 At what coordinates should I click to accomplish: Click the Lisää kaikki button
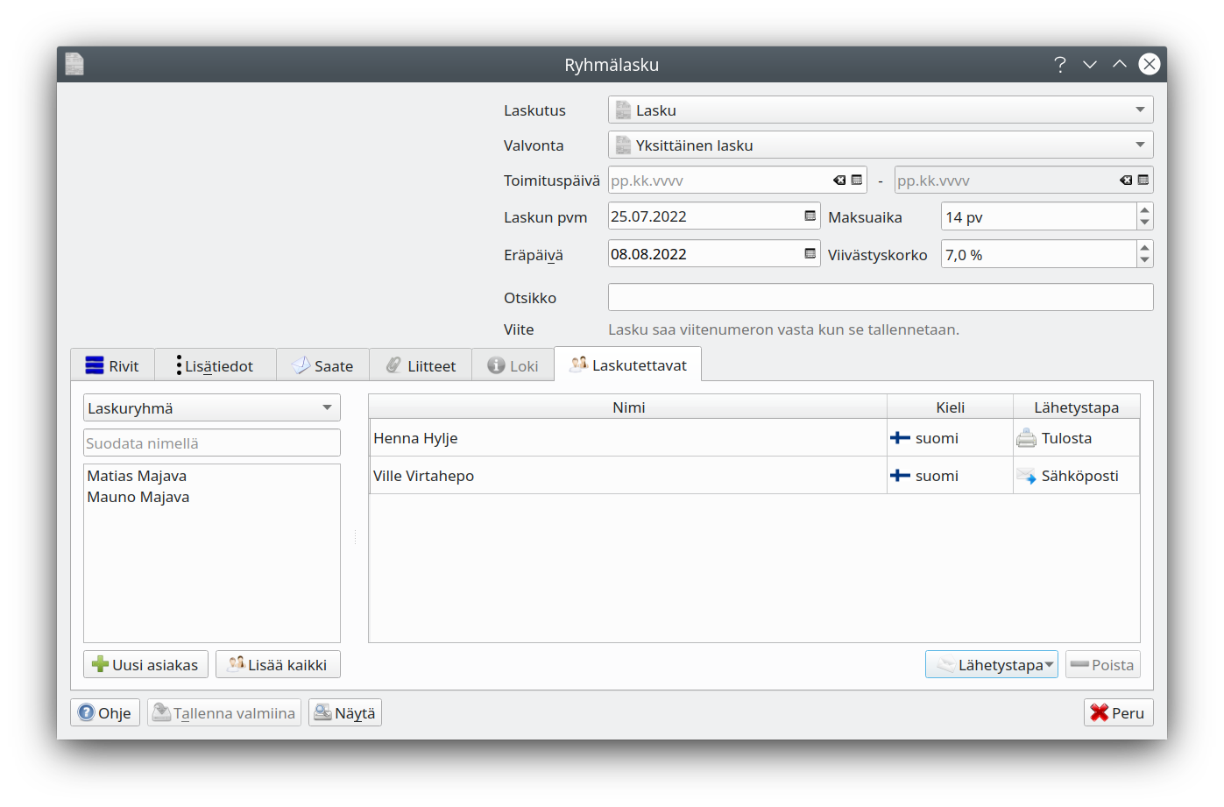coord(278,665)
